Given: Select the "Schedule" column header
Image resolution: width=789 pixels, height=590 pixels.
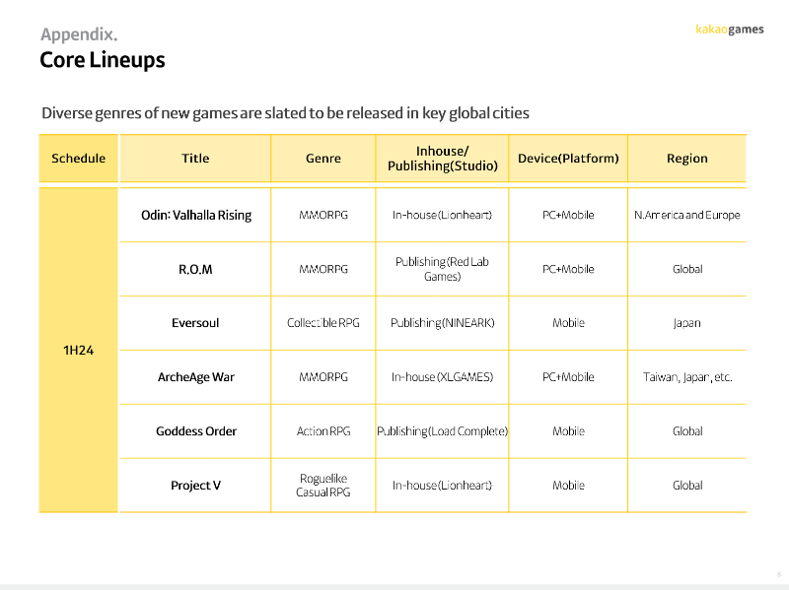Looking at the screenshot, I should pos(79,159).
